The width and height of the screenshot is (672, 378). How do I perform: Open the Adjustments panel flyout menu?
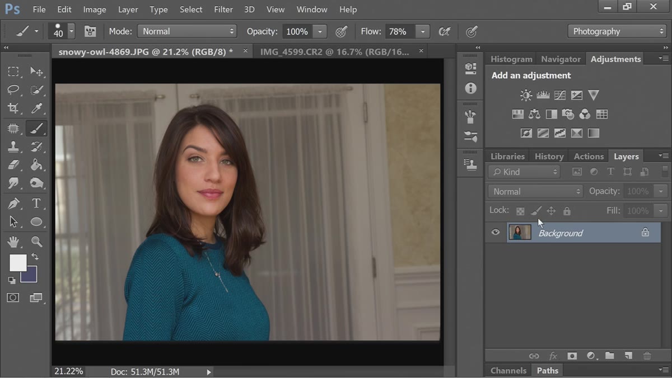coord(664,59)
